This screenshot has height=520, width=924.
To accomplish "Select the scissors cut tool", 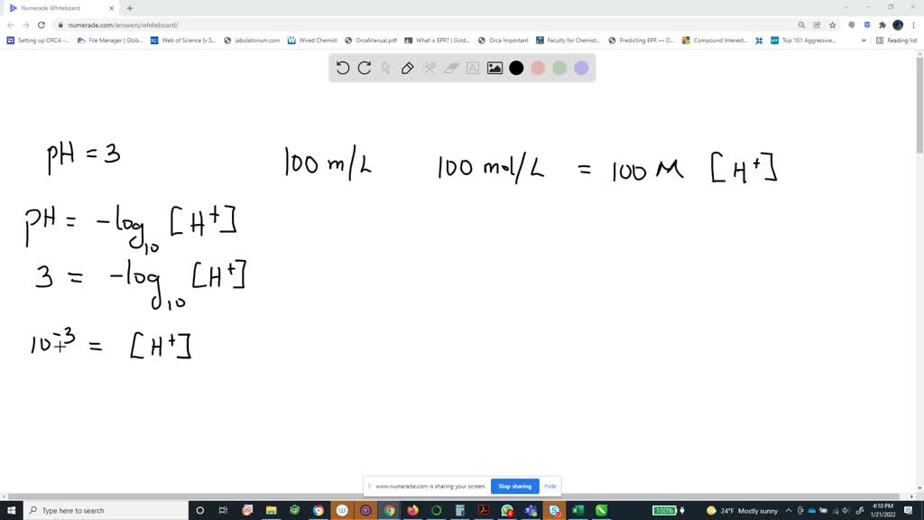I will point(430,68).
